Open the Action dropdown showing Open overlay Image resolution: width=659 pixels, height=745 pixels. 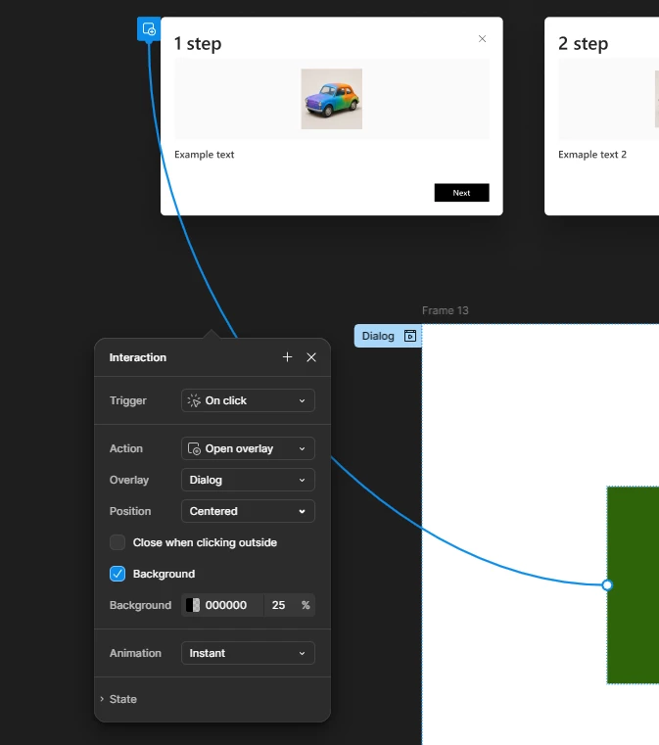coord(248,448)
